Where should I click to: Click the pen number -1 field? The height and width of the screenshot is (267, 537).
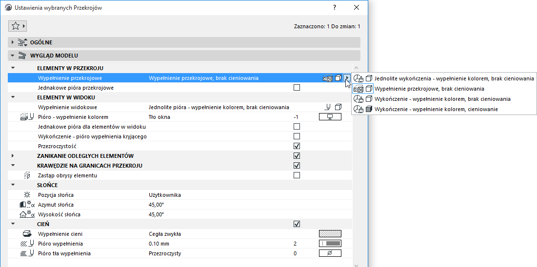click(296, 117)
